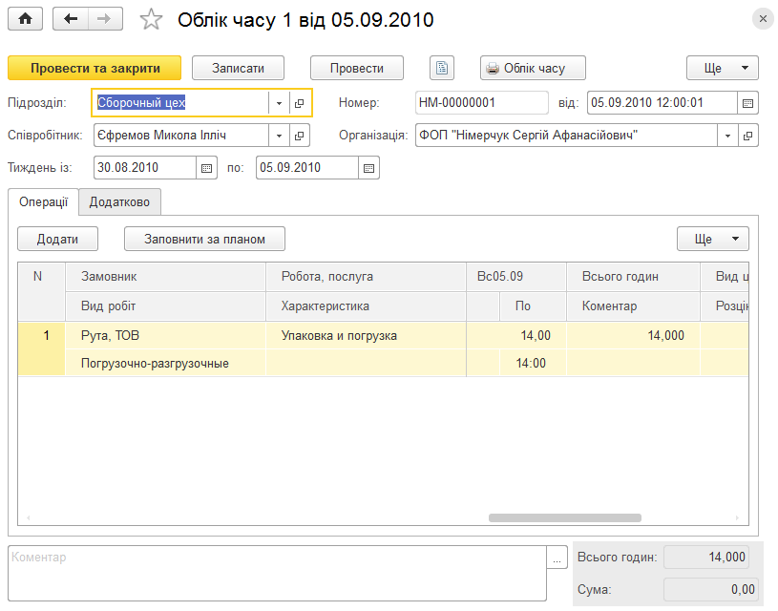Viewport: 778px width, 611px height.
Task: Click Провести та закрити button
Action: coord(95,68)
